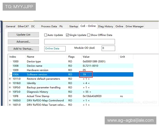Expand the 1011:0 Restore default parameters node
159x127 pixels.
click(10, 79)
